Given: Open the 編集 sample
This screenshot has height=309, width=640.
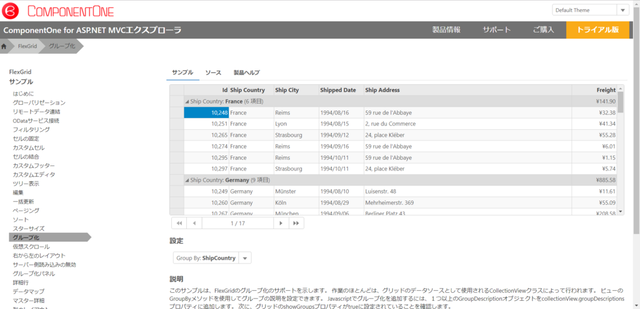Looking at the screenshot, I should click(x=18, y=192).
